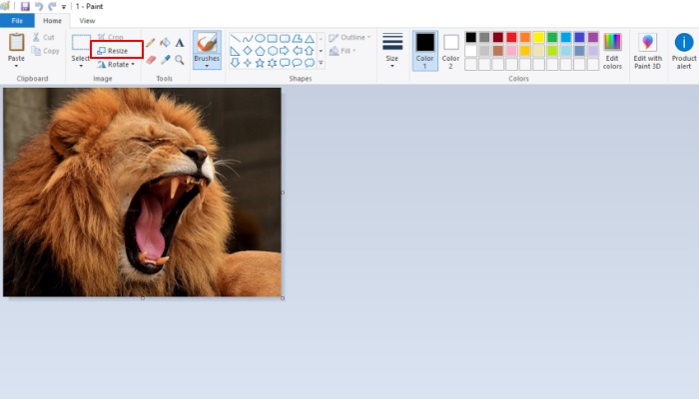Choose the Triangle shape
The height and width of the screenshot is (399, 699).
310,38
